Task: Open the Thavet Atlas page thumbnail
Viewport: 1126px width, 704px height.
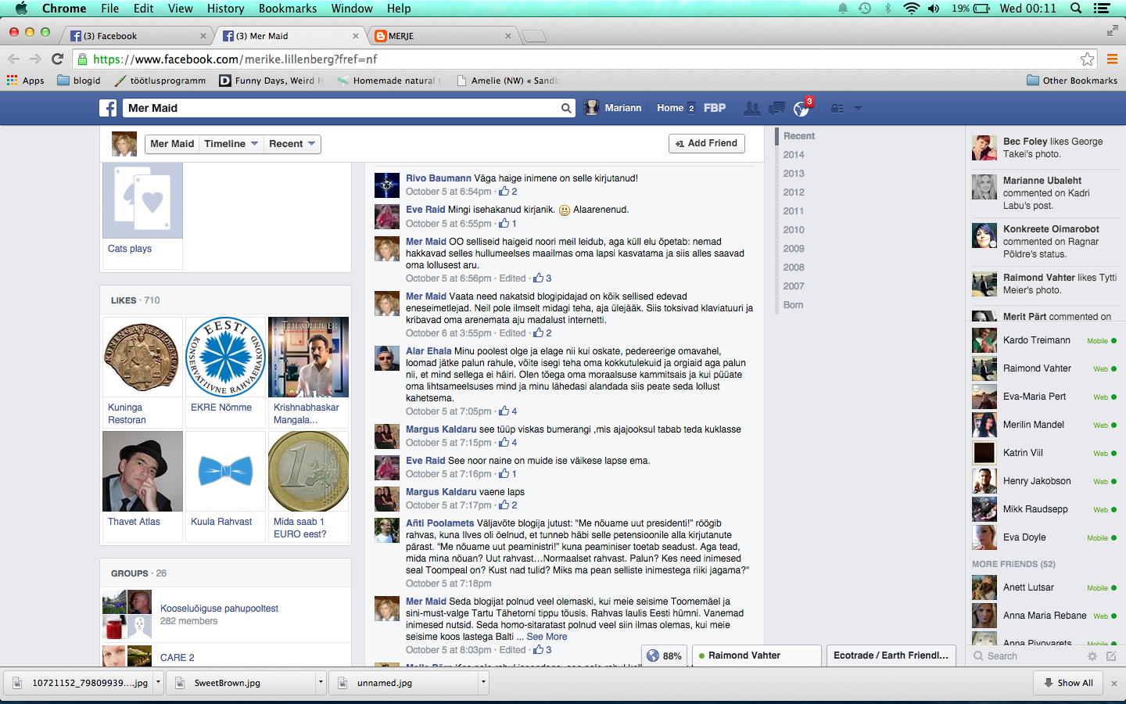Action: pyautogui.click(x=142, y=472)
